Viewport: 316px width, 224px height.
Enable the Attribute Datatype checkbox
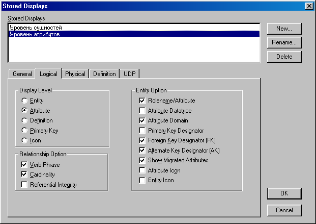[x=142, y=111]
